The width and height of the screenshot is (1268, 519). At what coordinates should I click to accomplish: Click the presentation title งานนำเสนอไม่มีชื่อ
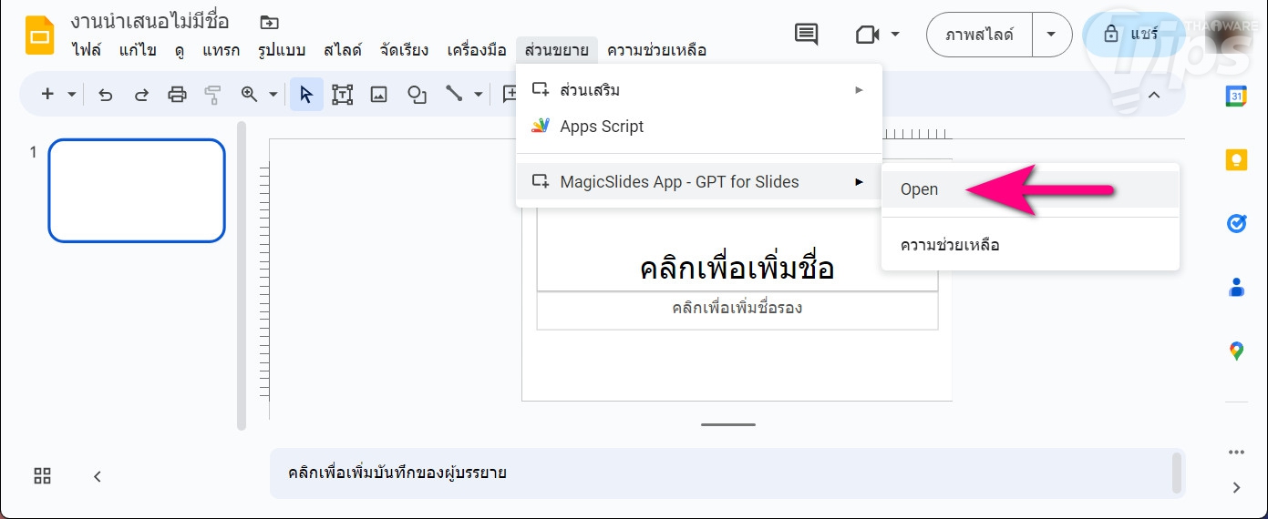click(x=149, y=21)
